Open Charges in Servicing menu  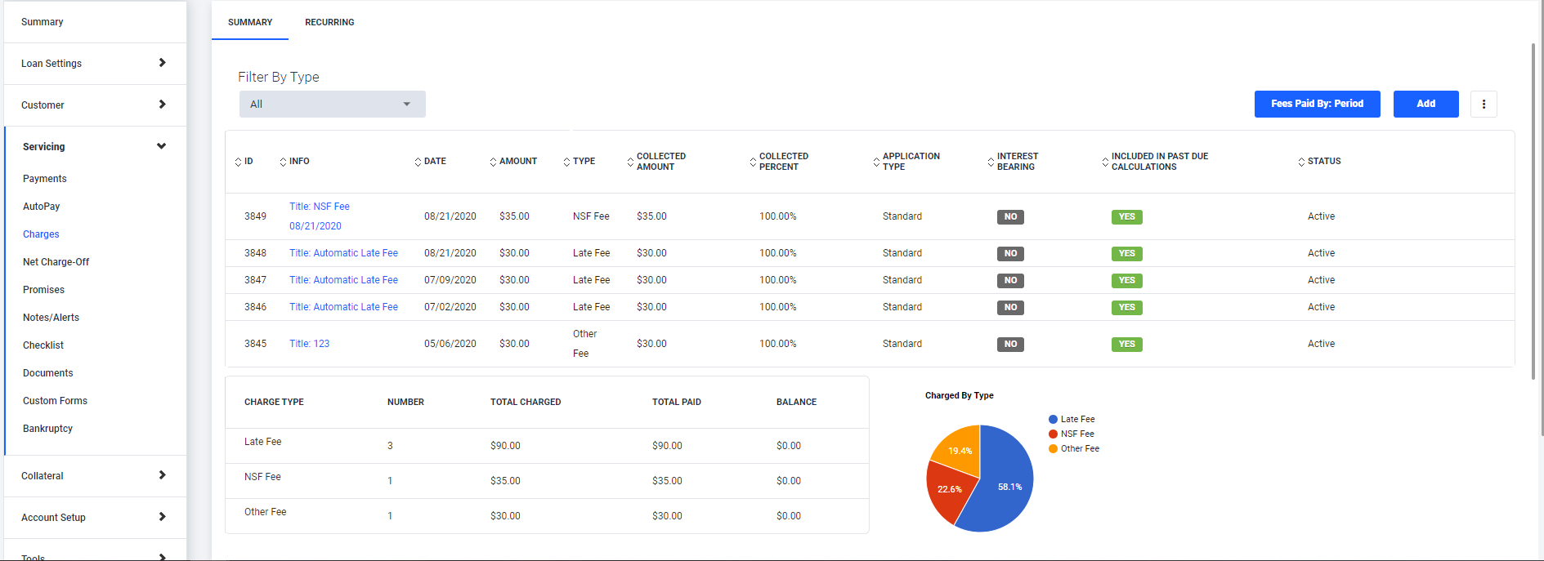coord(41,234)
